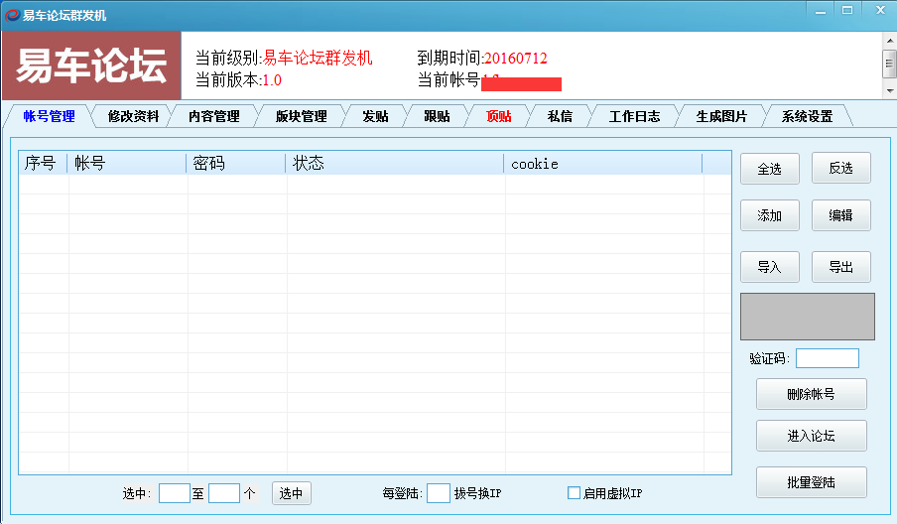Click the red 易车论坛群发机 level text
This screenshot has height=524, width=897.
pos(318,58)
